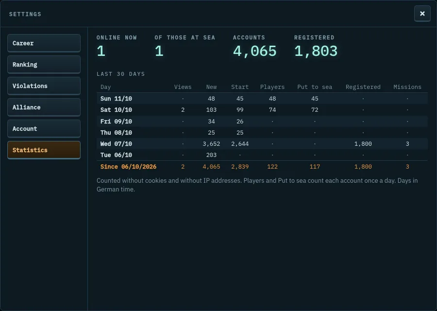Image resolution: width=437 pixels, height=311 pixels.
Task: Click New value 34 for Fri 09/10
Action: coord(211,121)
